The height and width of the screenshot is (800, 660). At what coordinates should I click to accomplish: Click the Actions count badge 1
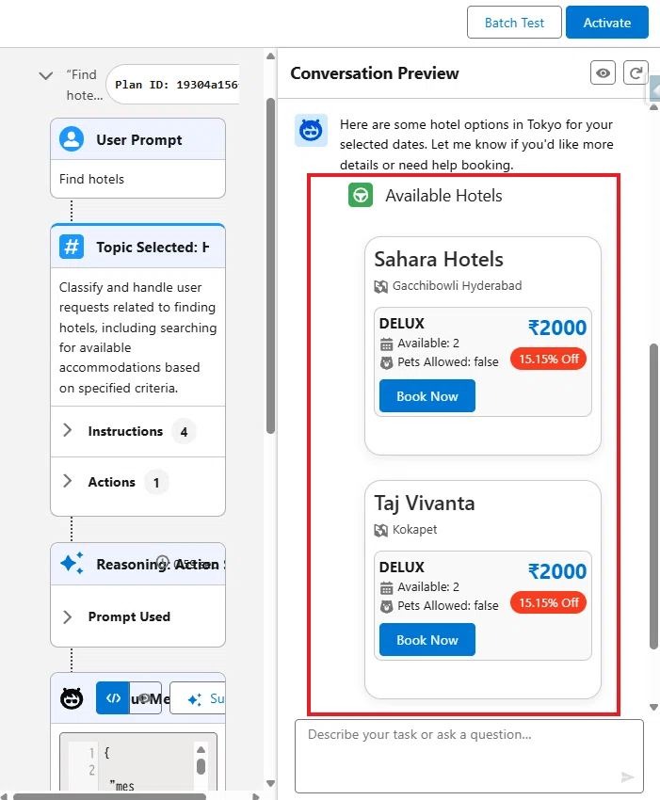point(156,482)
